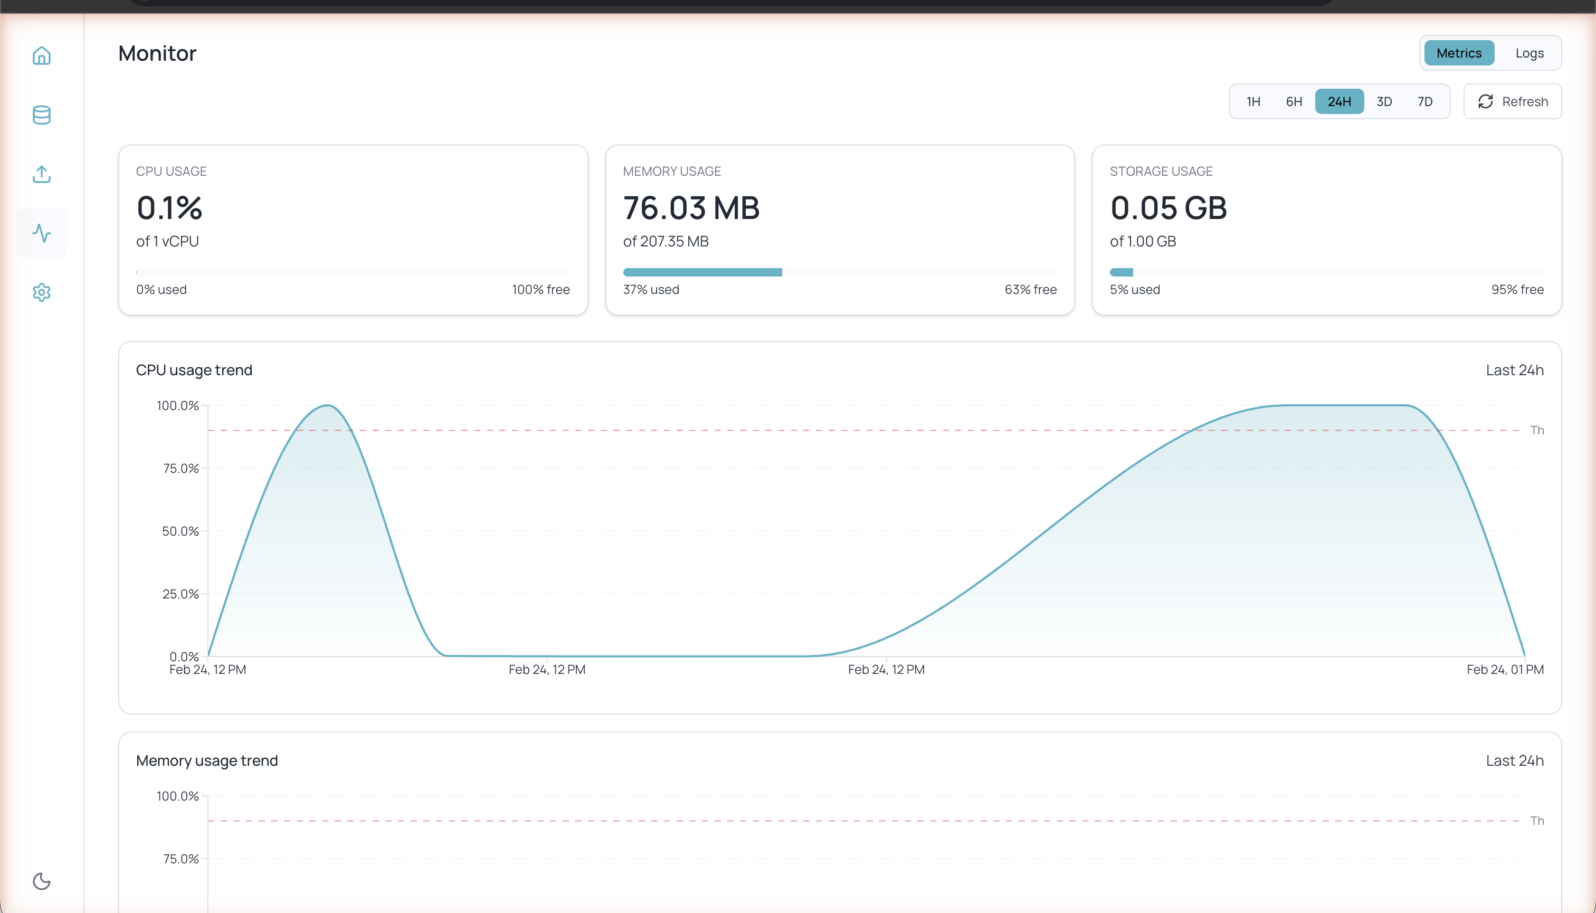Screen dimensions: 1596x913
Task: Click the memory usage progress bar
Action: coord(840,271)
